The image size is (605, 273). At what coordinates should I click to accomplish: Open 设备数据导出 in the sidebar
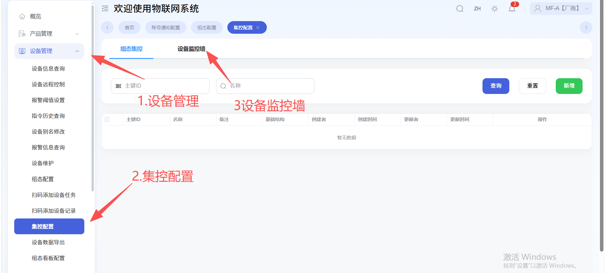pyautogui.click(x=49, y=242)
